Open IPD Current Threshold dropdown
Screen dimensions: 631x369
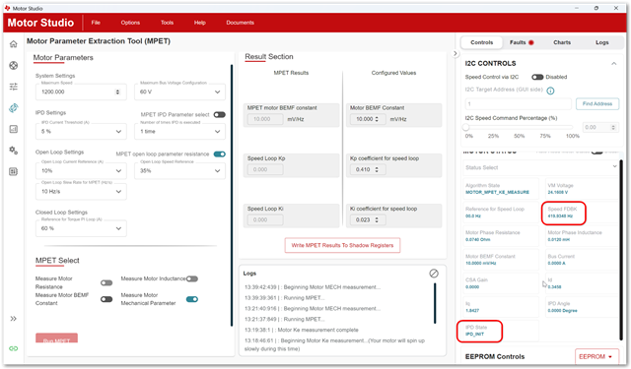tap(81, 131)
